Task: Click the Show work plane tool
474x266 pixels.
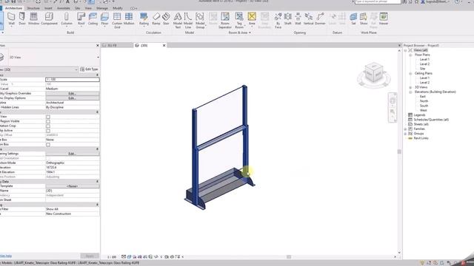Action: 364,18
